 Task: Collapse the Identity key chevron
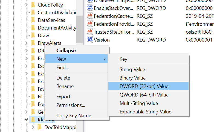click(x=27, y=119)
